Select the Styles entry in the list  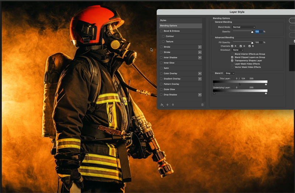tap(181, 20)
